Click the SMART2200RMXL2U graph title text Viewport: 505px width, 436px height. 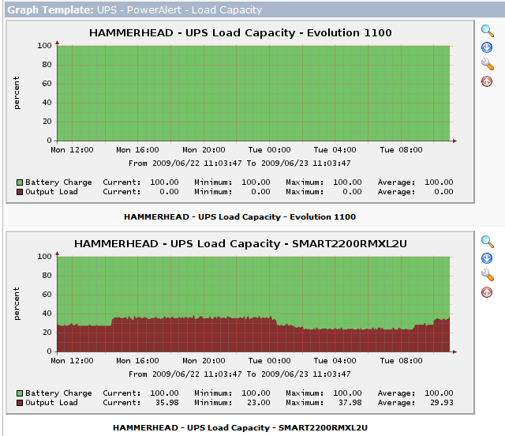click(x=240, y=244)
